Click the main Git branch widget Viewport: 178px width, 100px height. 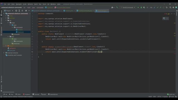(172, 97)
